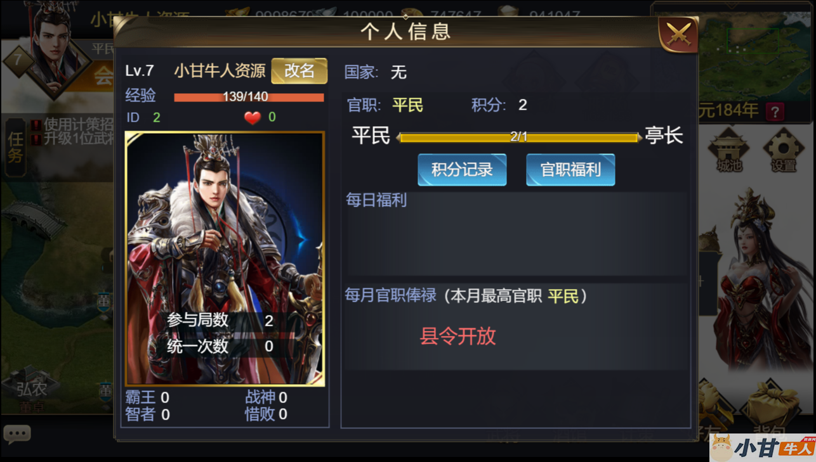Open 积分记录 points record
The width and height of the screenshot is (816, 462).
462,169
